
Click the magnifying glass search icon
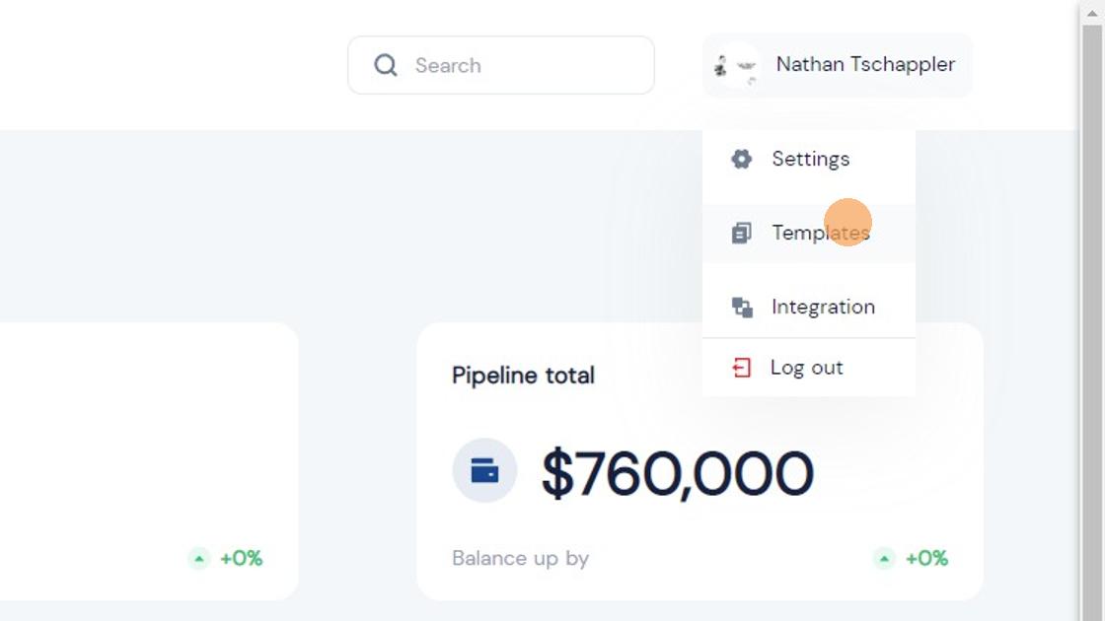pos(386,65)
